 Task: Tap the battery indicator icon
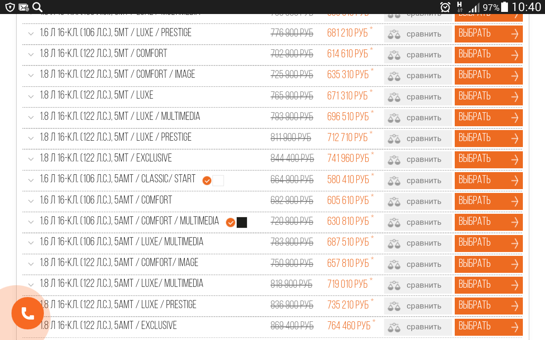505,7
